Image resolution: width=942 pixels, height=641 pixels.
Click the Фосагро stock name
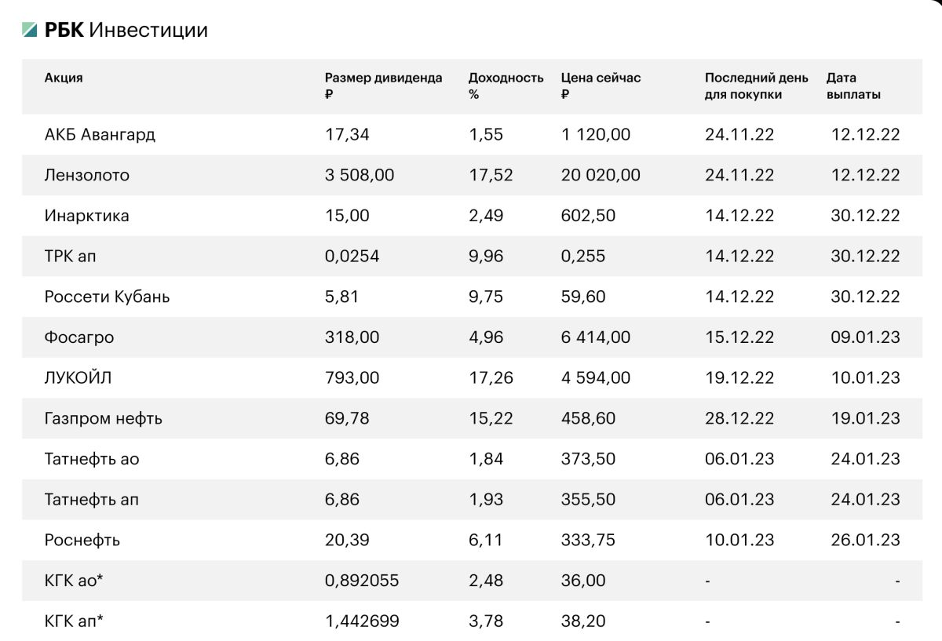point(79,338)
